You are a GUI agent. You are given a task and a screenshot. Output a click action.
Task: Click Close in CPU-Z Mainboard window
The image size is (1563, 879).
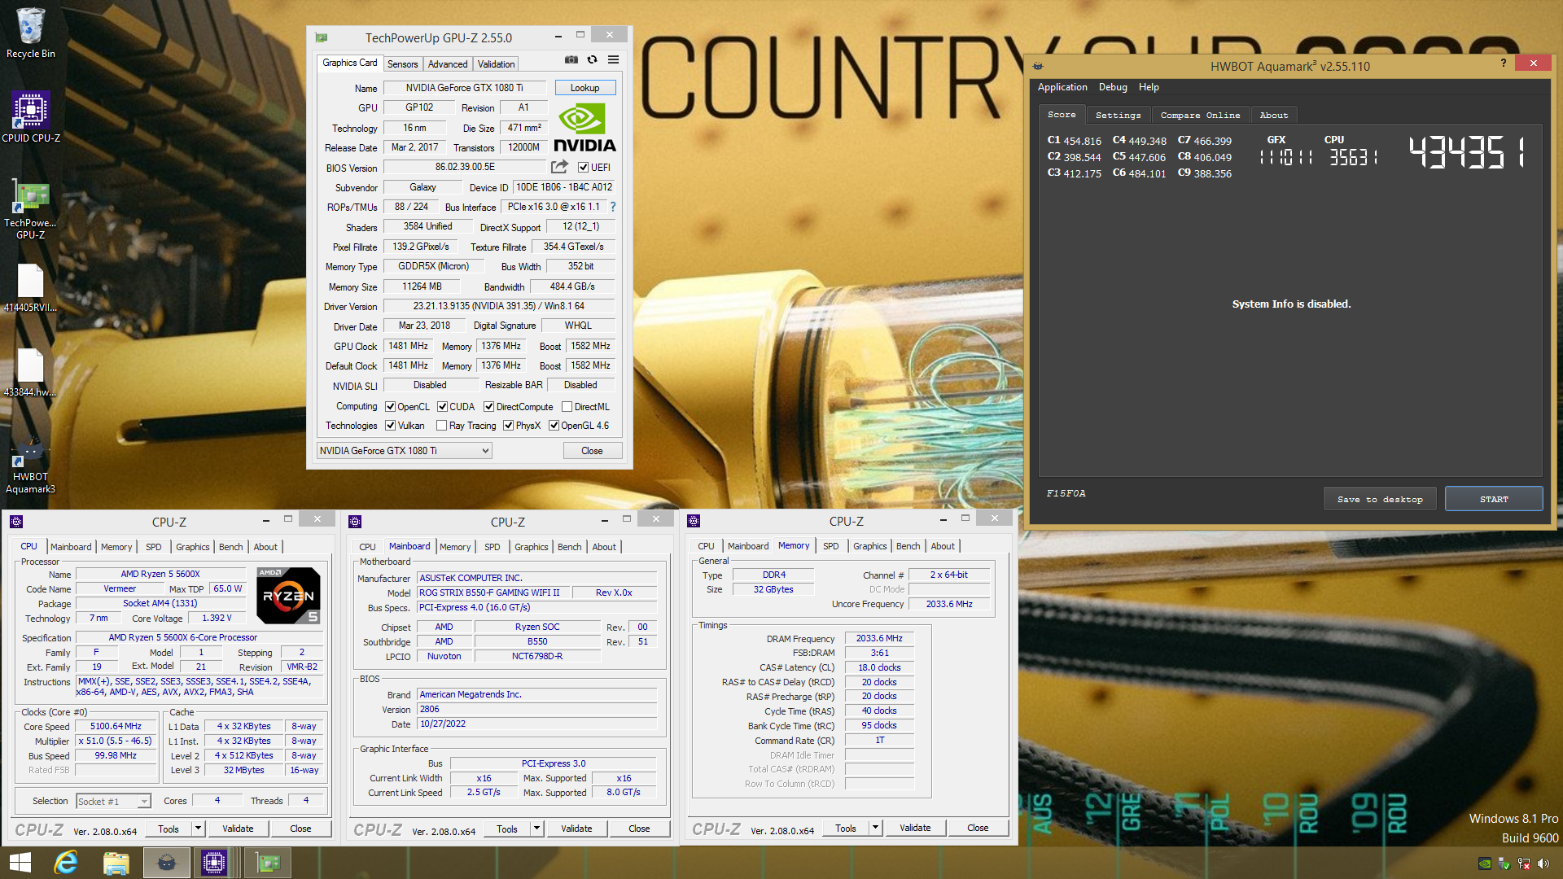click(639, 829)
